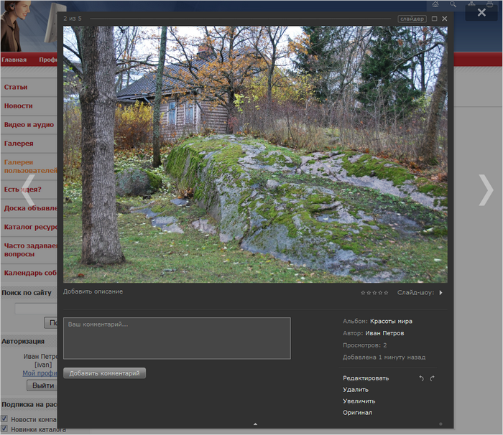Click the search magnifier icon in top bar
This screenshot has height=435, width=503.
(x=453, y=4)
